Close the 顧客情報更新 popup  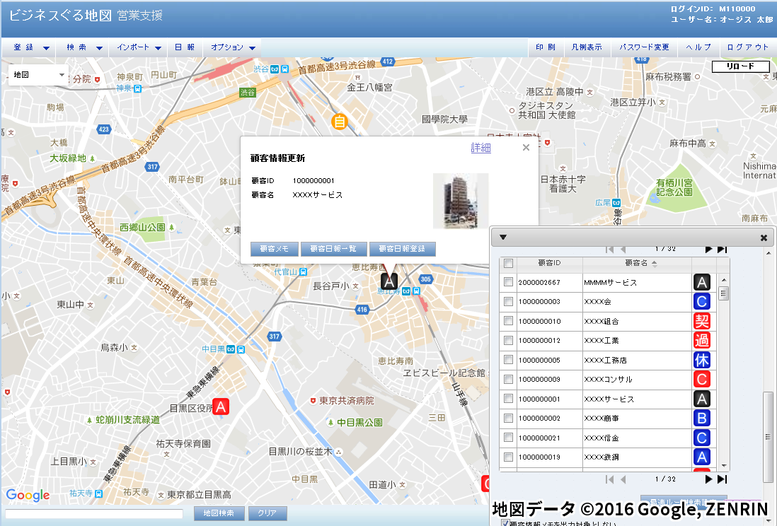pos(526,147)
